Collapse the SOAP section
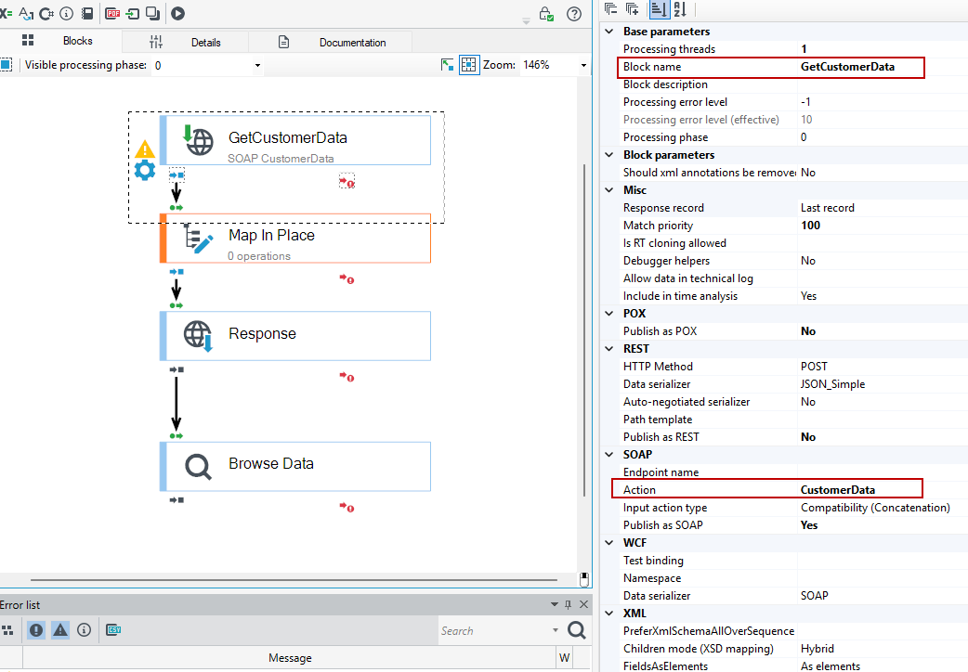 pyautogui.click(x=609, y=455)
